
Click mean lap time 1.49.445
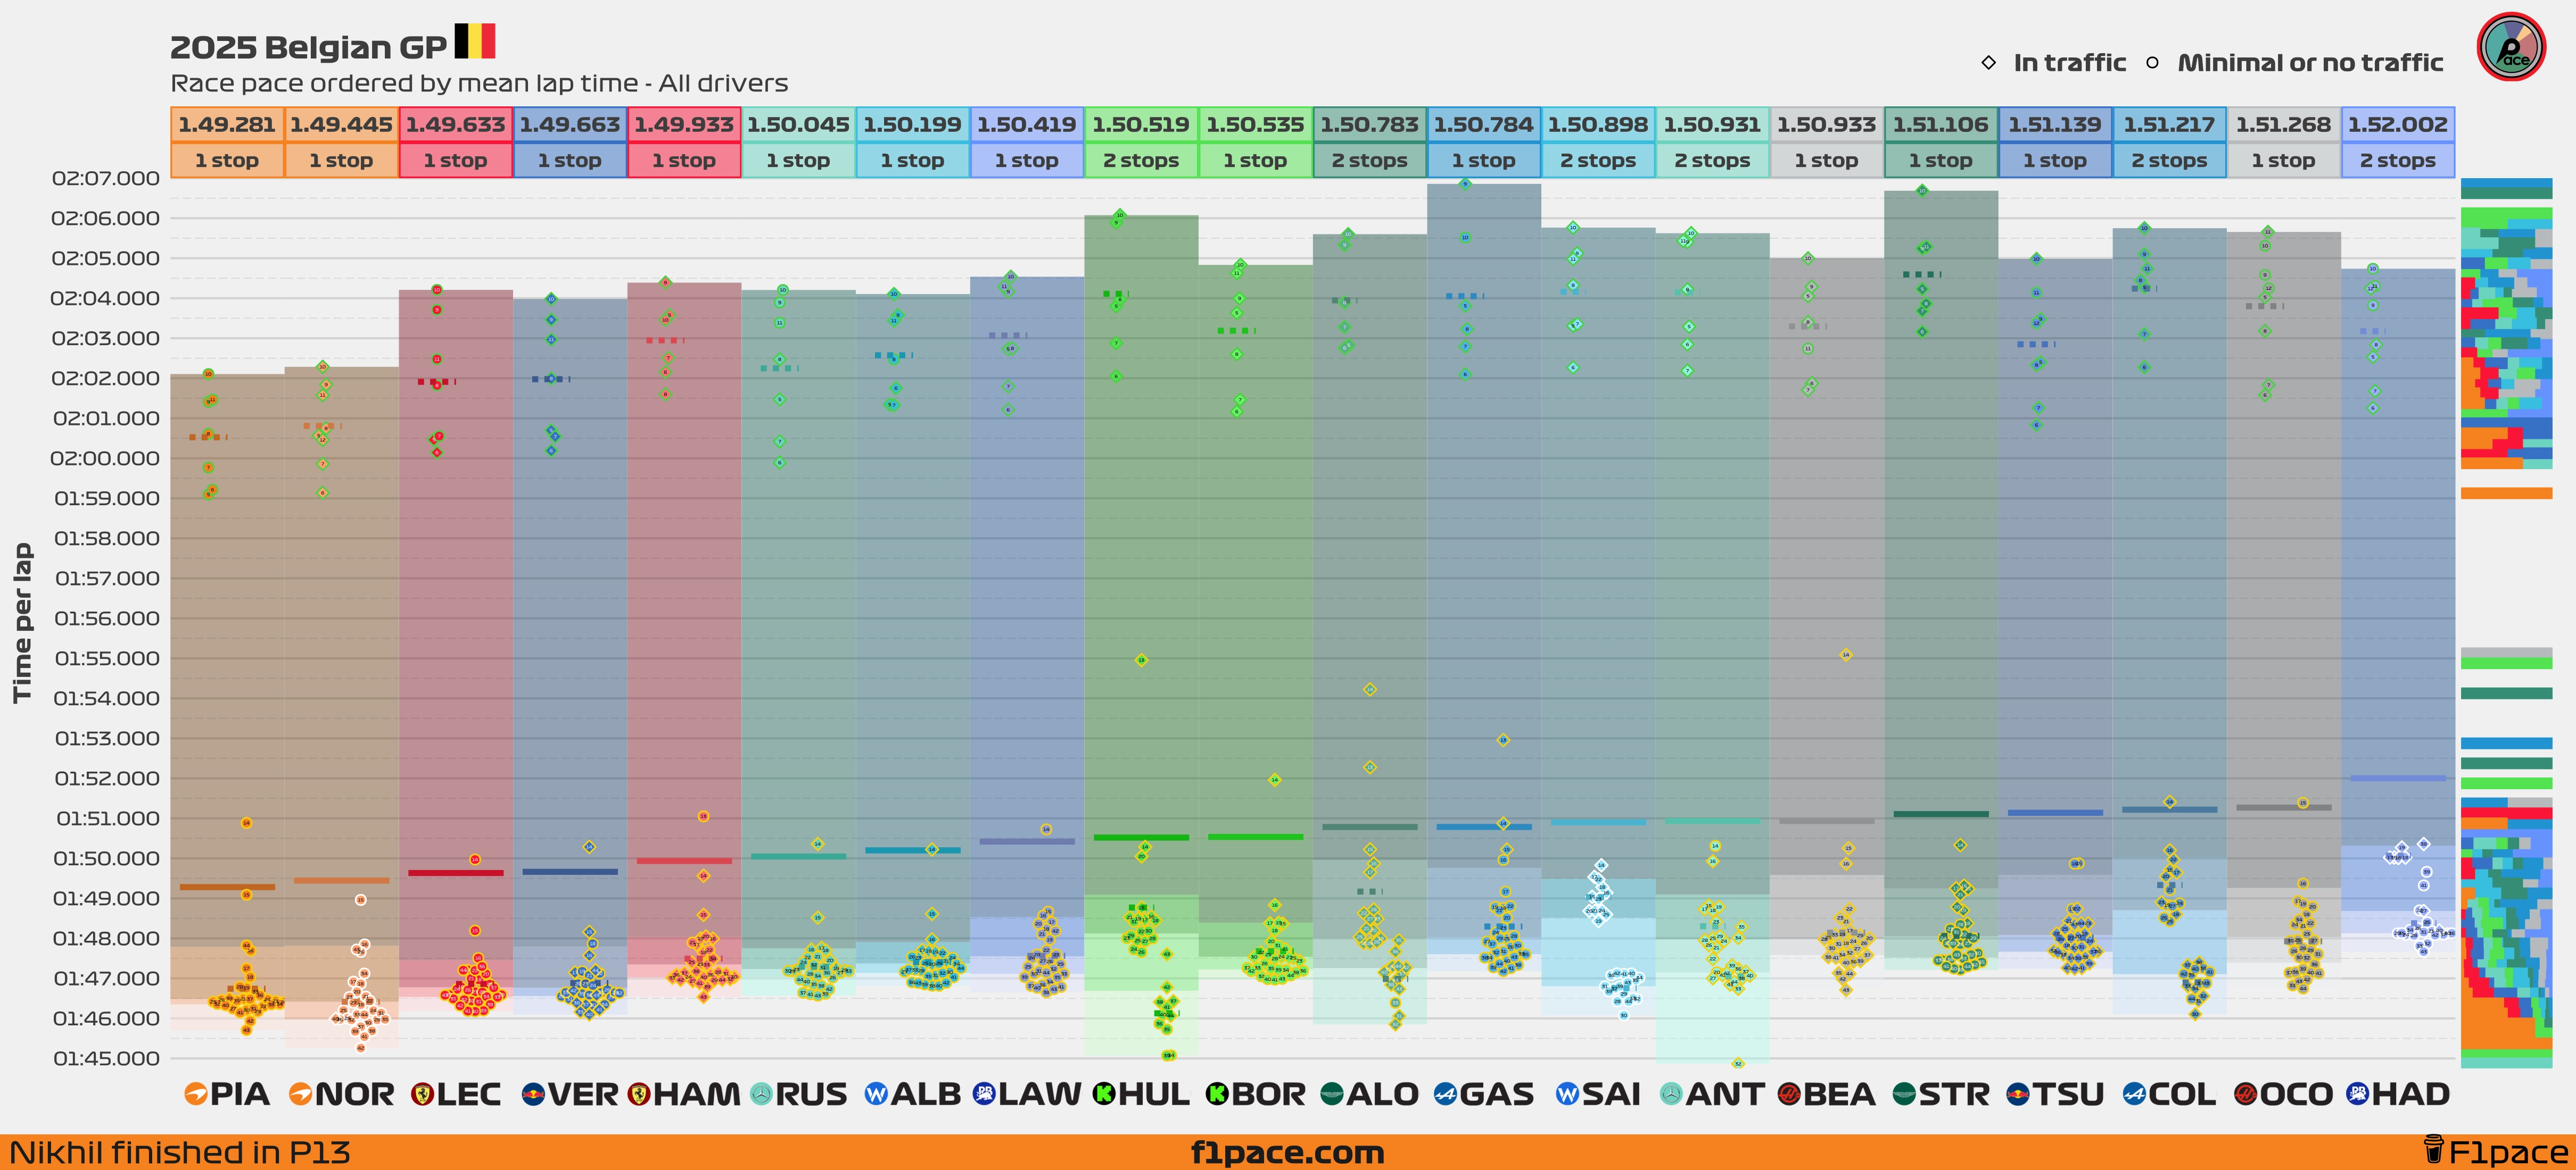point(341,125)
